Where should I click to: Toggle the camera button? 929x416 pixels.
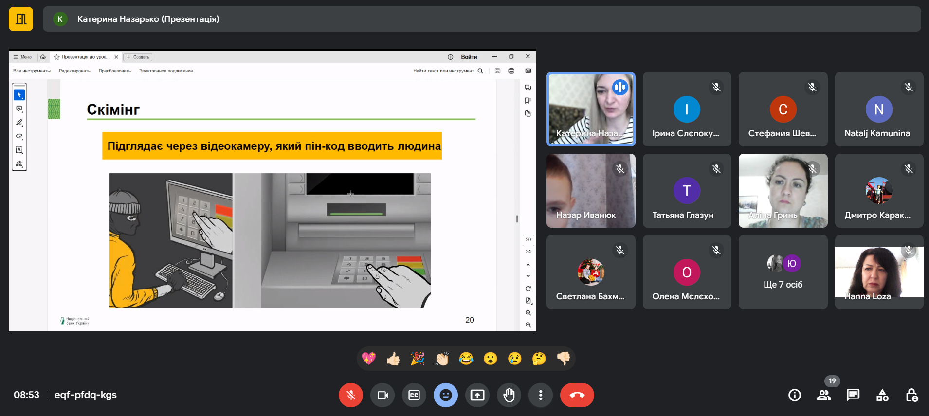click(x=383, y=395)
